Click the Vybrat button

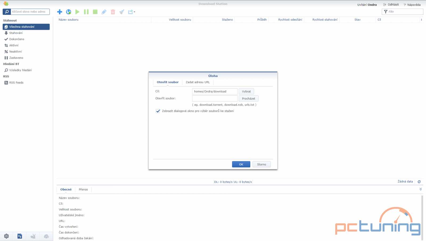[246, 92]
